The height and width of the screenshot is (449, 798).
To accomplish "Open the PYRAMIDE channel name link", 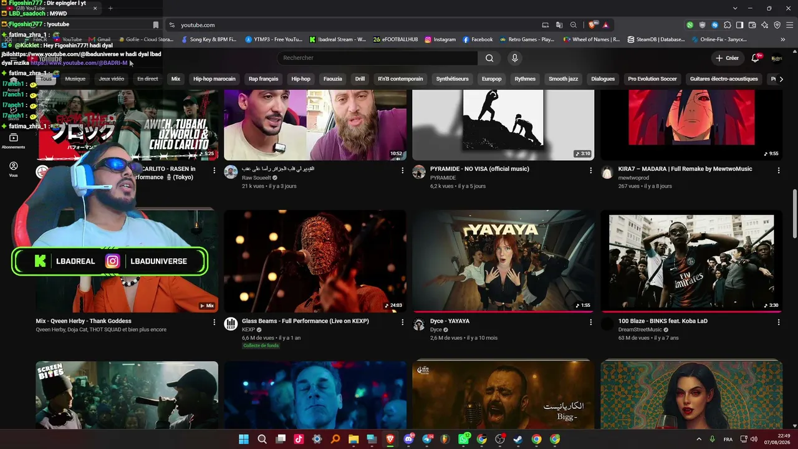I will coord(443,178).
